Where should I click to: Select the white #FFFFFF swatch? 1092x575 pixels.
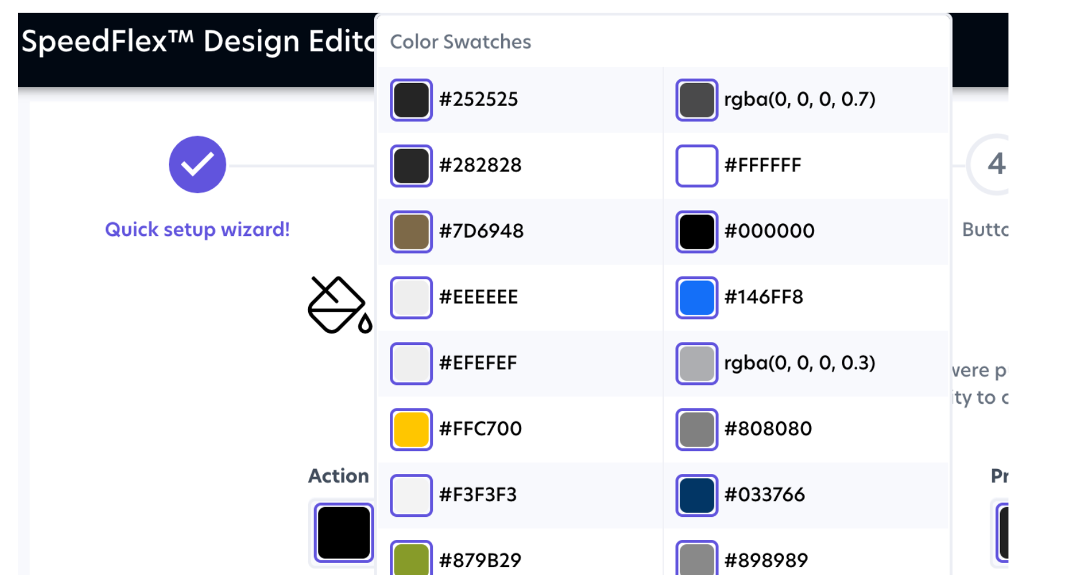pos(697,166)
